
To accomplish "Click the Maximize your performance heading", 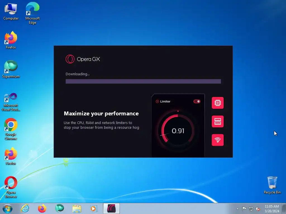I will tap(101, 114).
